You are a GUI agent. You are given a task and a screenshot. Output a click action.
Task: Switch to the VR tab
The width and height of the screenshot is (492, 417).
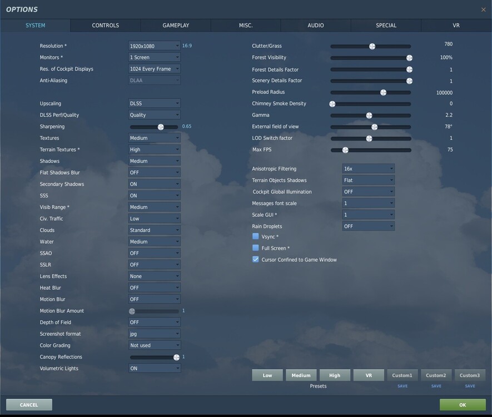pyautogui.click(x=455, y=25)
